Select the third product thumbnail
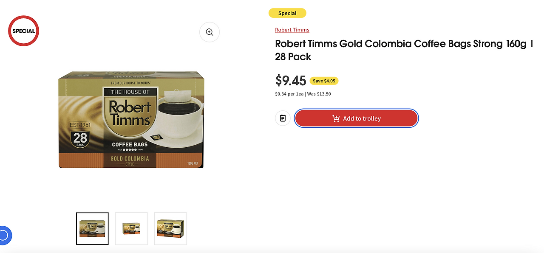 tap(170, 228)
